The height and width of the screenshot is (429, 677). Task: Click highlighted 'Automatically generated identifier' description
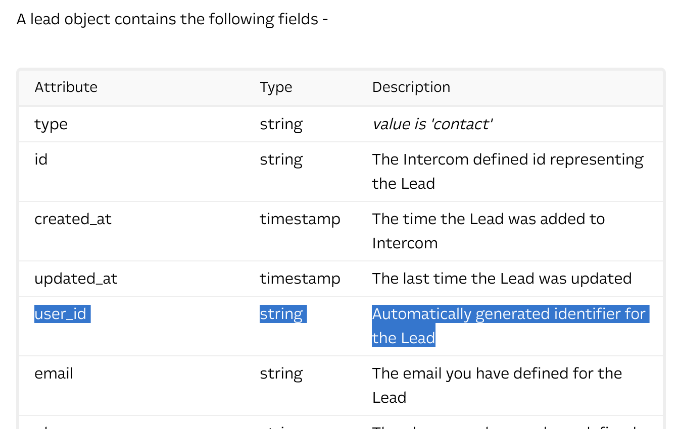pyautogui.click(x=509, y=314)
